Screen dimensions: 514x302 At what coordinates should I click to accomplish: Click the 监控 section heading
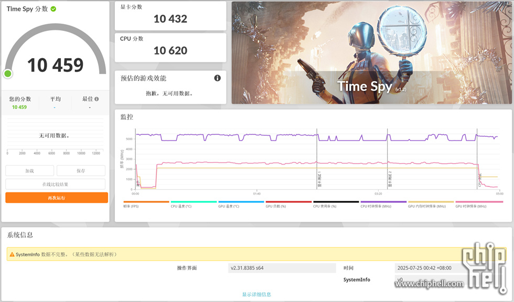(x=127, y=117)
